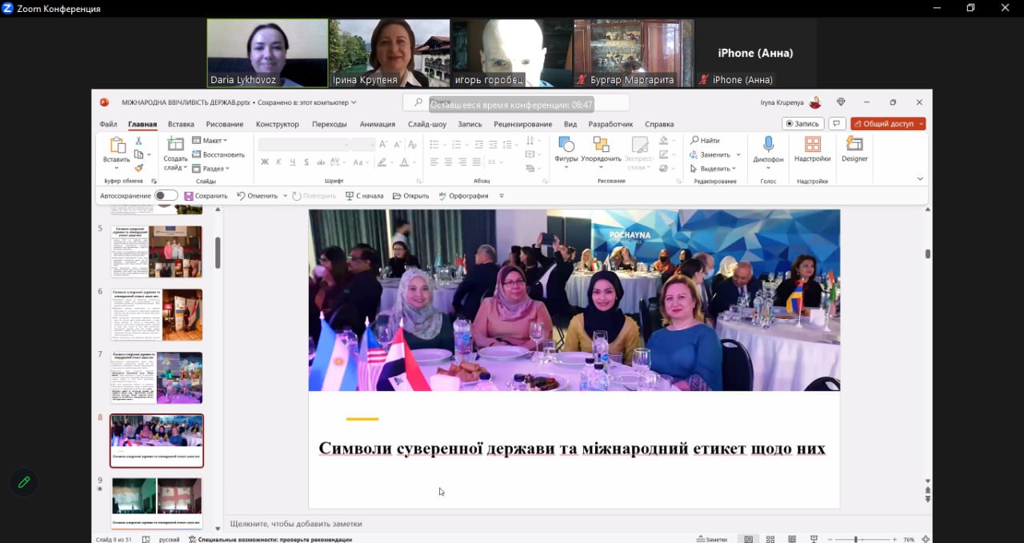
Task: Open the Файл menu
Action: pos(108,124)
